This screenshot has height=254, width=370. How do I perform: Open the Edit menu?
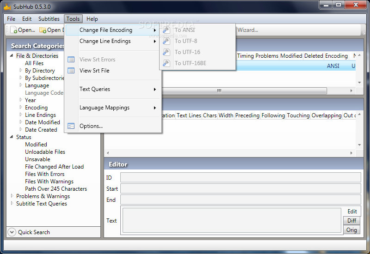(27, 19)
